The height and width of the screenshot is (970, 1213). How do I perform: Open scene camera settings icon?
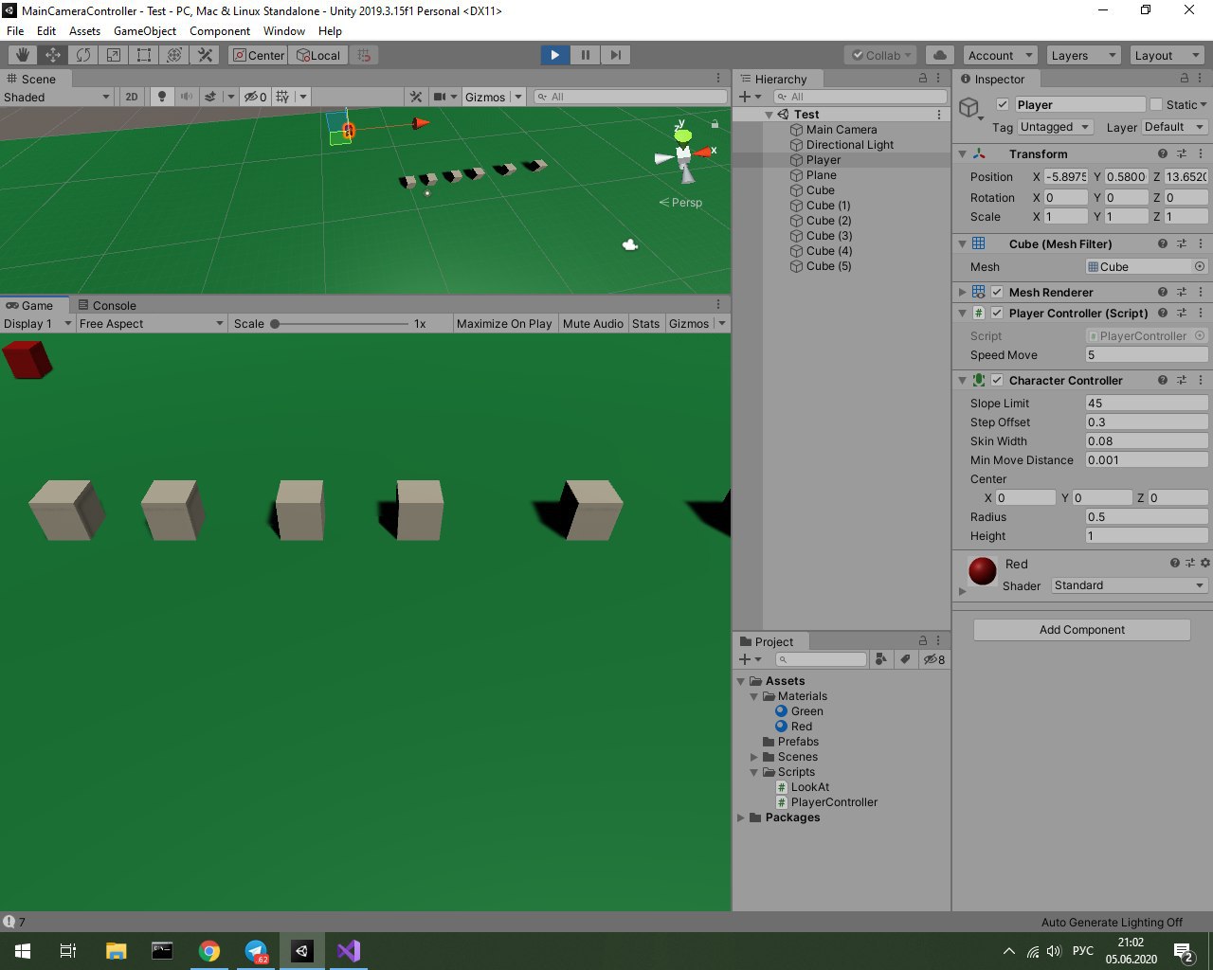[440, 97]
